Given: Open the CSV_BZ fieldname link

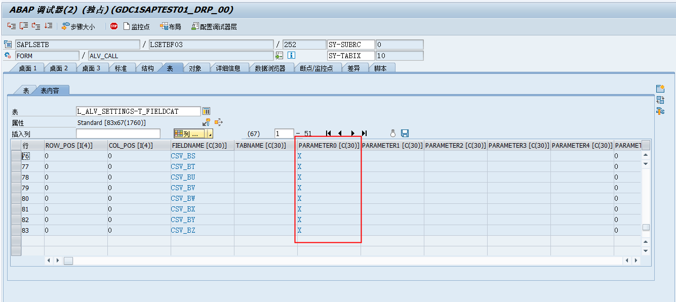Looking at the screenshot, I should click(183, 230).
